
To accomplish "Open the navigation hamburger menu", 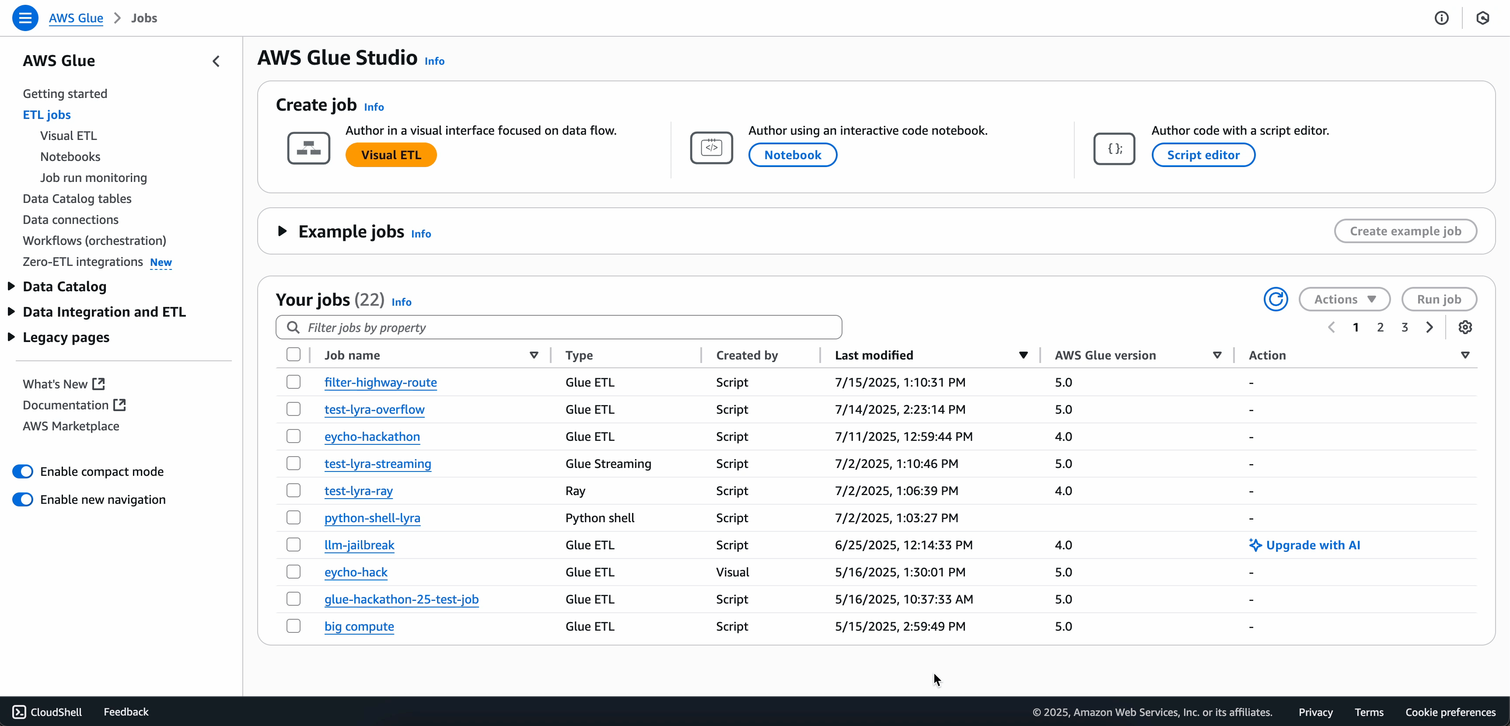I will (25, 17).
